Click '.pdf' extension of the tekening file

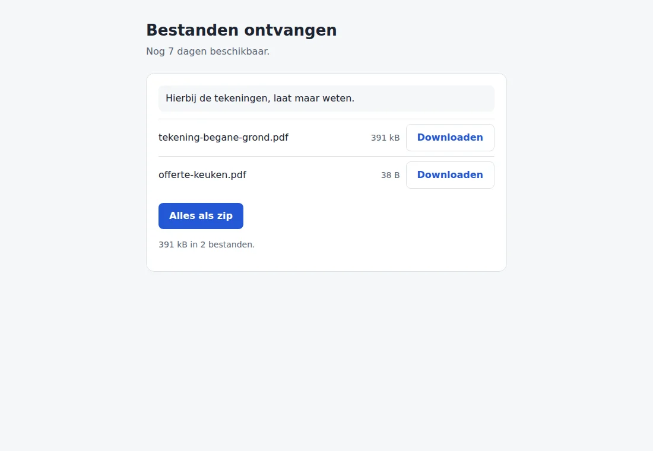tap(278, 138)
